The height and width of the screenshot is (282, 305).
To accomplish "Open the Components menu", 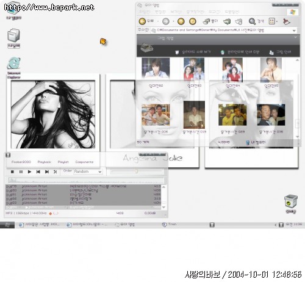I will coord(84,162).
